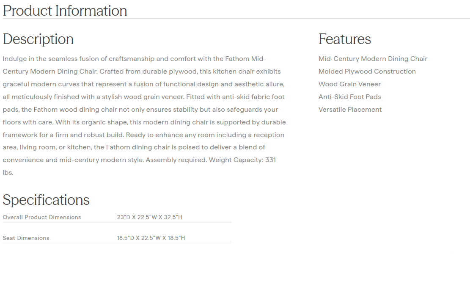Select the Versatile Placement feature item
The image size is (470, 281).
[350, 110]
